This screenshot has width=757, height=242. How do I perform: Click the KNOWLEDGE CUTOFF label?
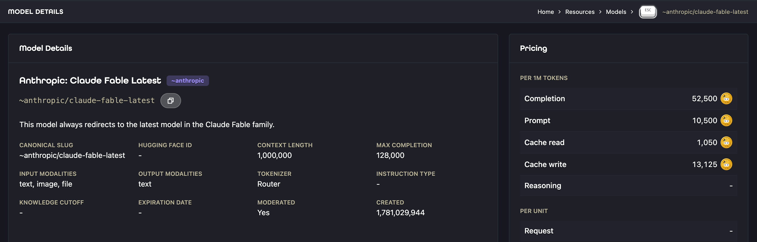(52, 203)
